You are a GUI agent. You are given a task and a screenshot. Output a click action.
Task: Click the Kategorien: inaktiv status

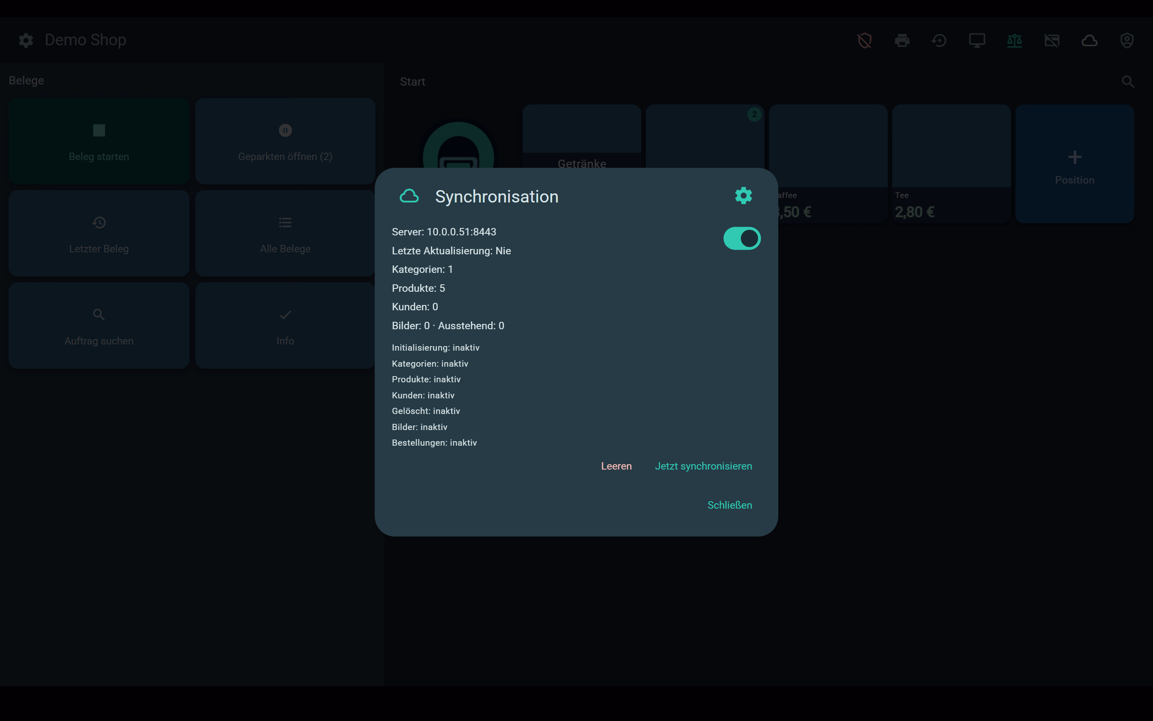pos(430,363)
